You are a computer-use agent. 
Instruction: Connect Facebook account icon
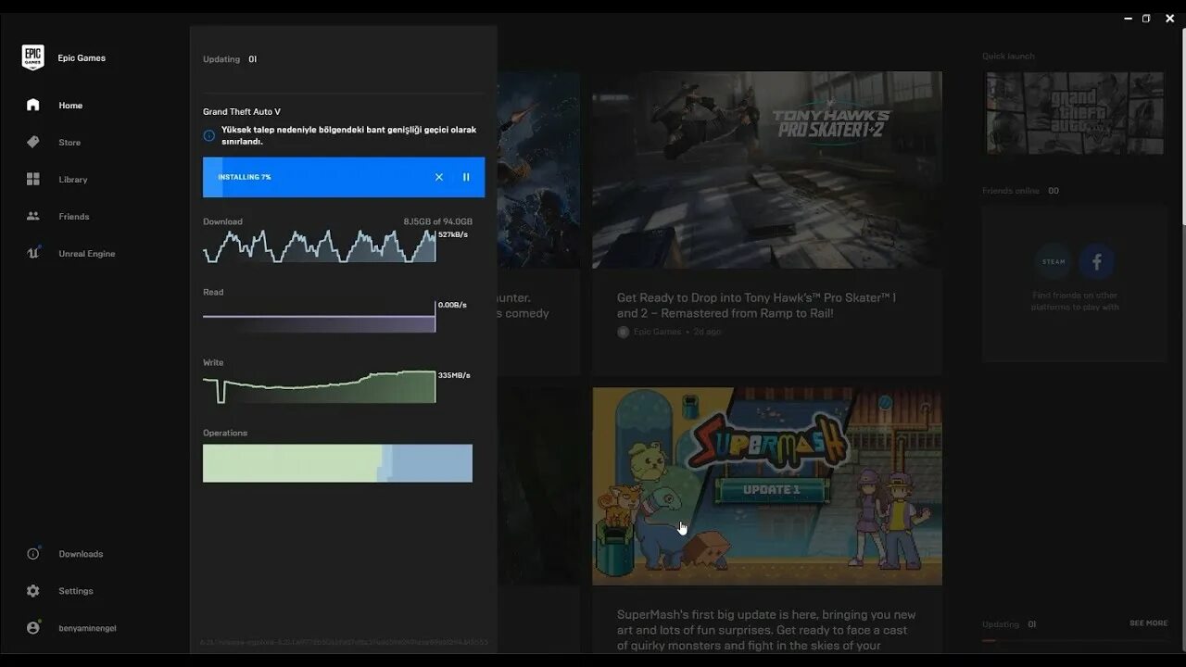[1096, 262]
